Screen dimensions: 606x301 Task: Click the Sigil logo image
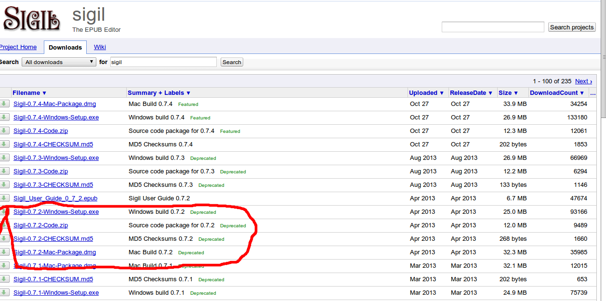(32, 18)
